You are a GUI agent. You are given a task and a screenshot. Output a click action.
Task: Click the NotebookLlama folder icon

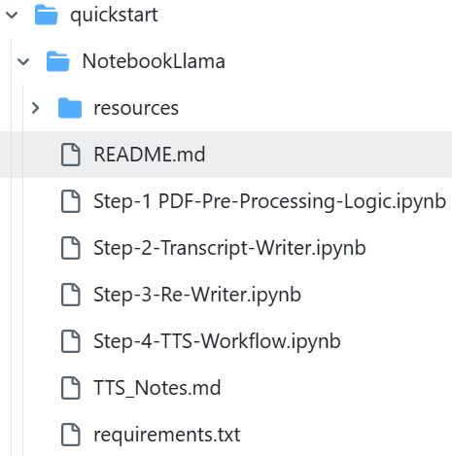(58, 61)
